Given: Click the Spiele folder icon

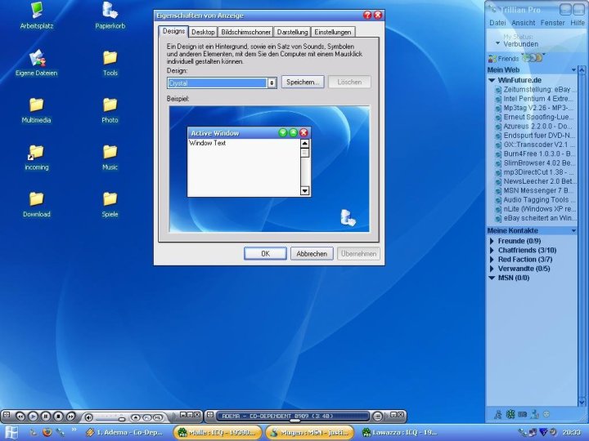Looking at the screenshot, I should (x=110, y=199).
